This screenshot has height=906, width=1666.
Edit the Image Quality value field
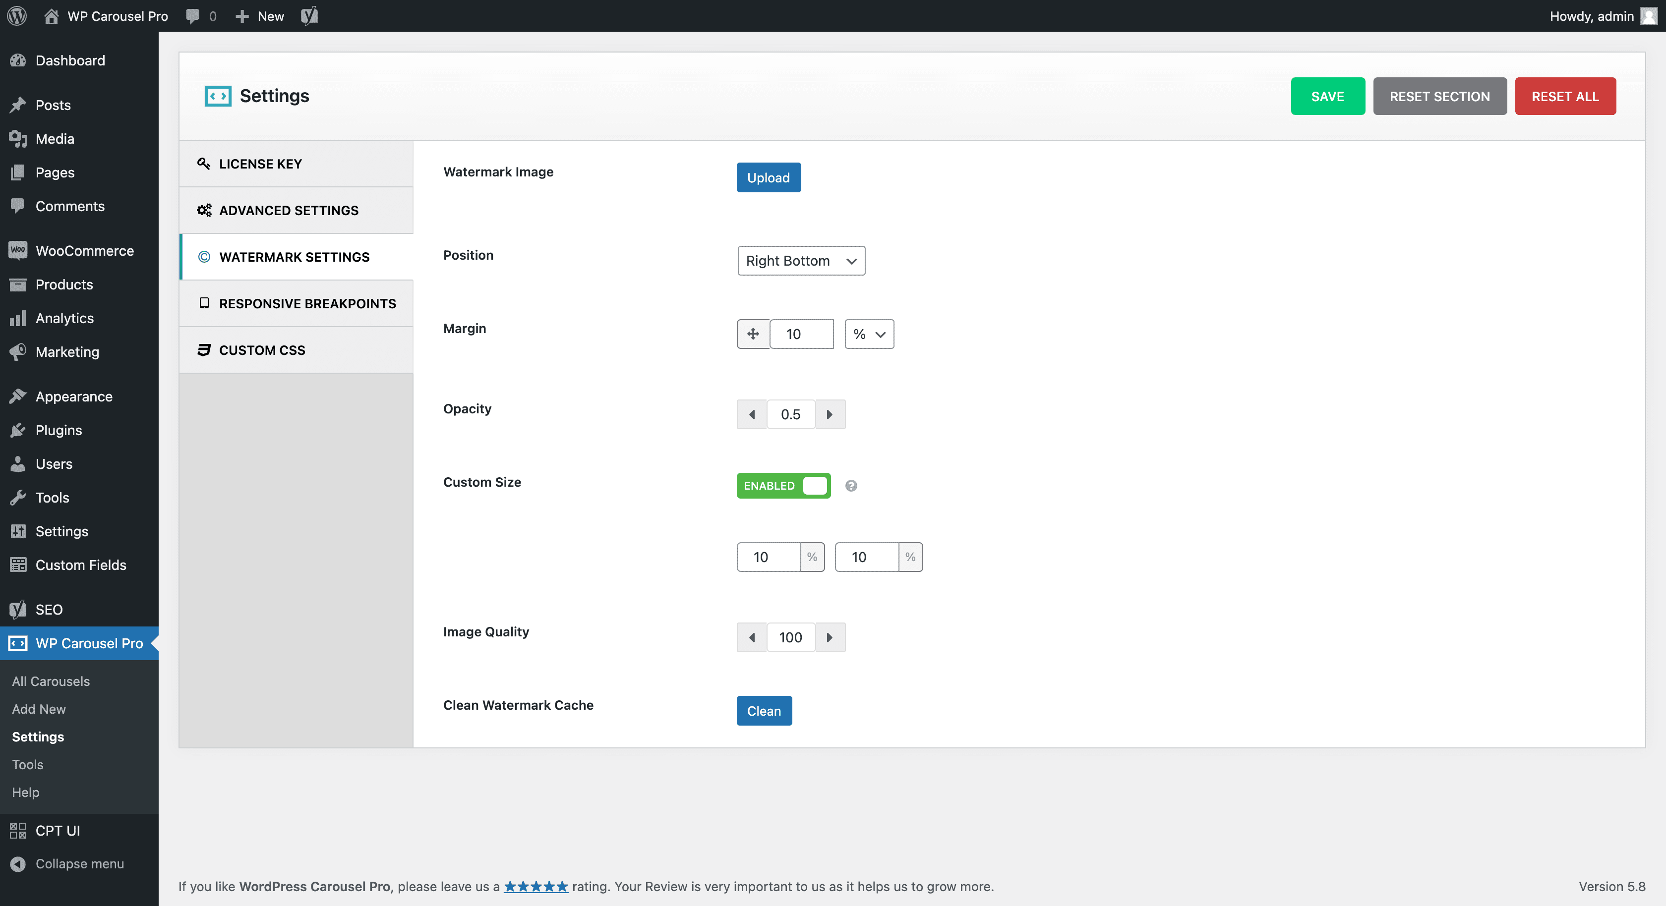point(790,637)
